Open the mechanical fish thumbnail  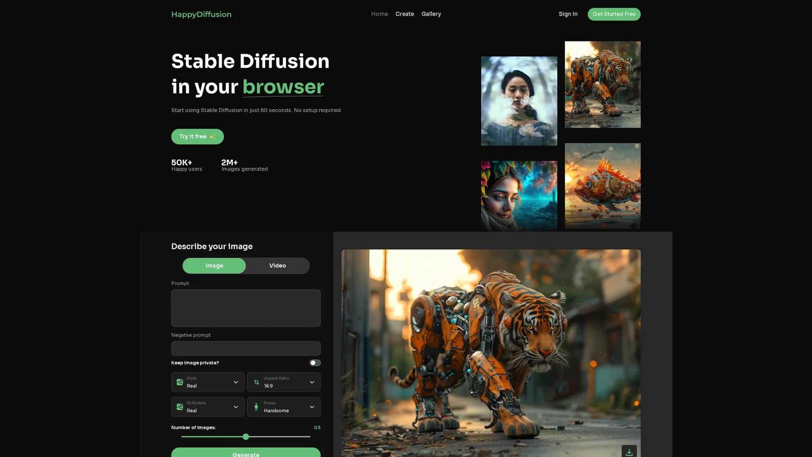(603, 186)
